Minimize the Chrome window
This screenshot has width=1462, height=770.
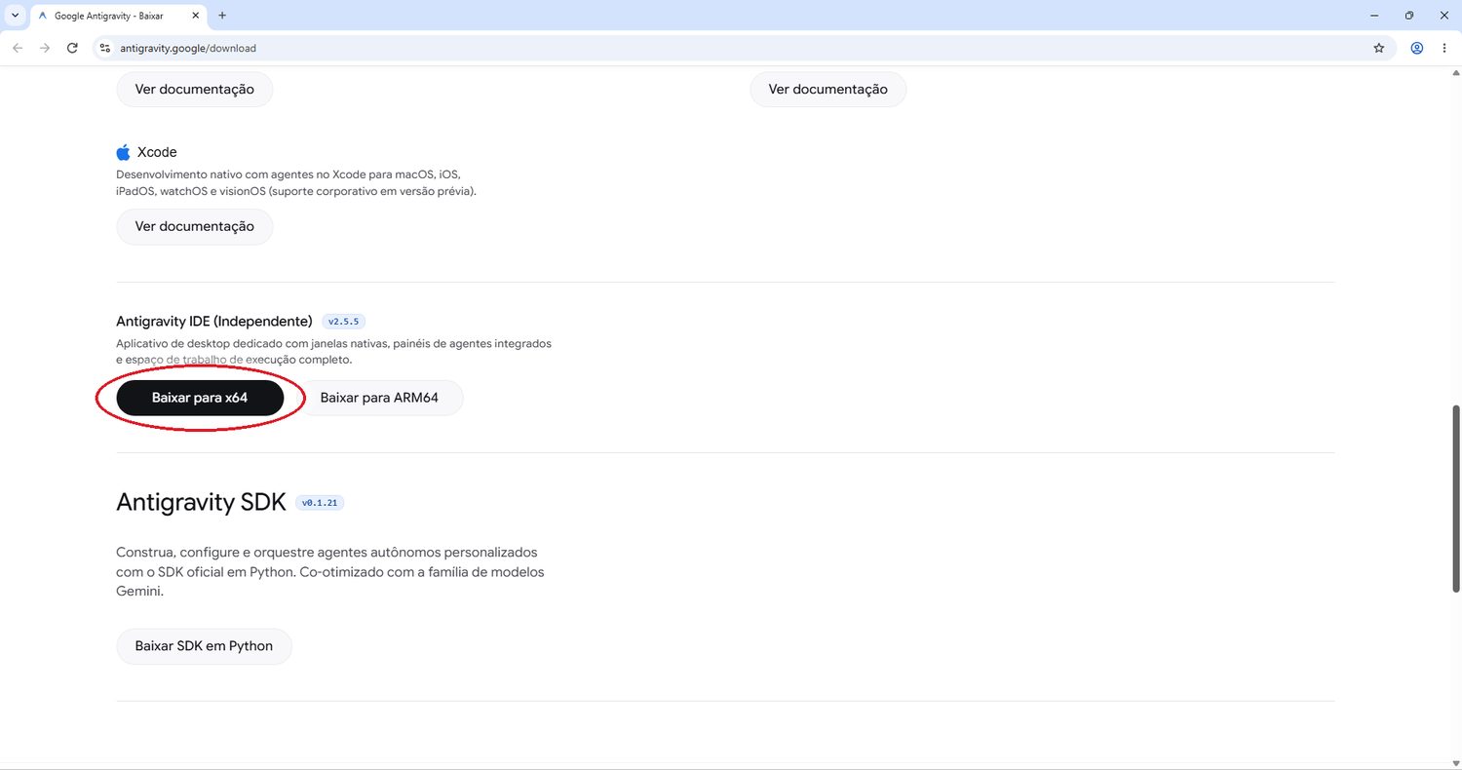click(x=1373, y=16)
